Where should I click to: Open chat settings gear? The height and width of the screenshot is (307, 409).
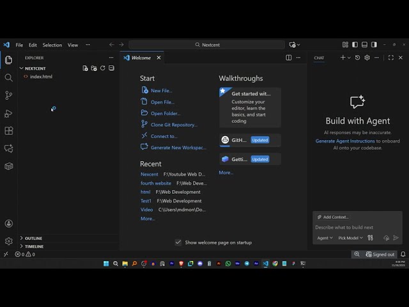(x=367, y=58)
